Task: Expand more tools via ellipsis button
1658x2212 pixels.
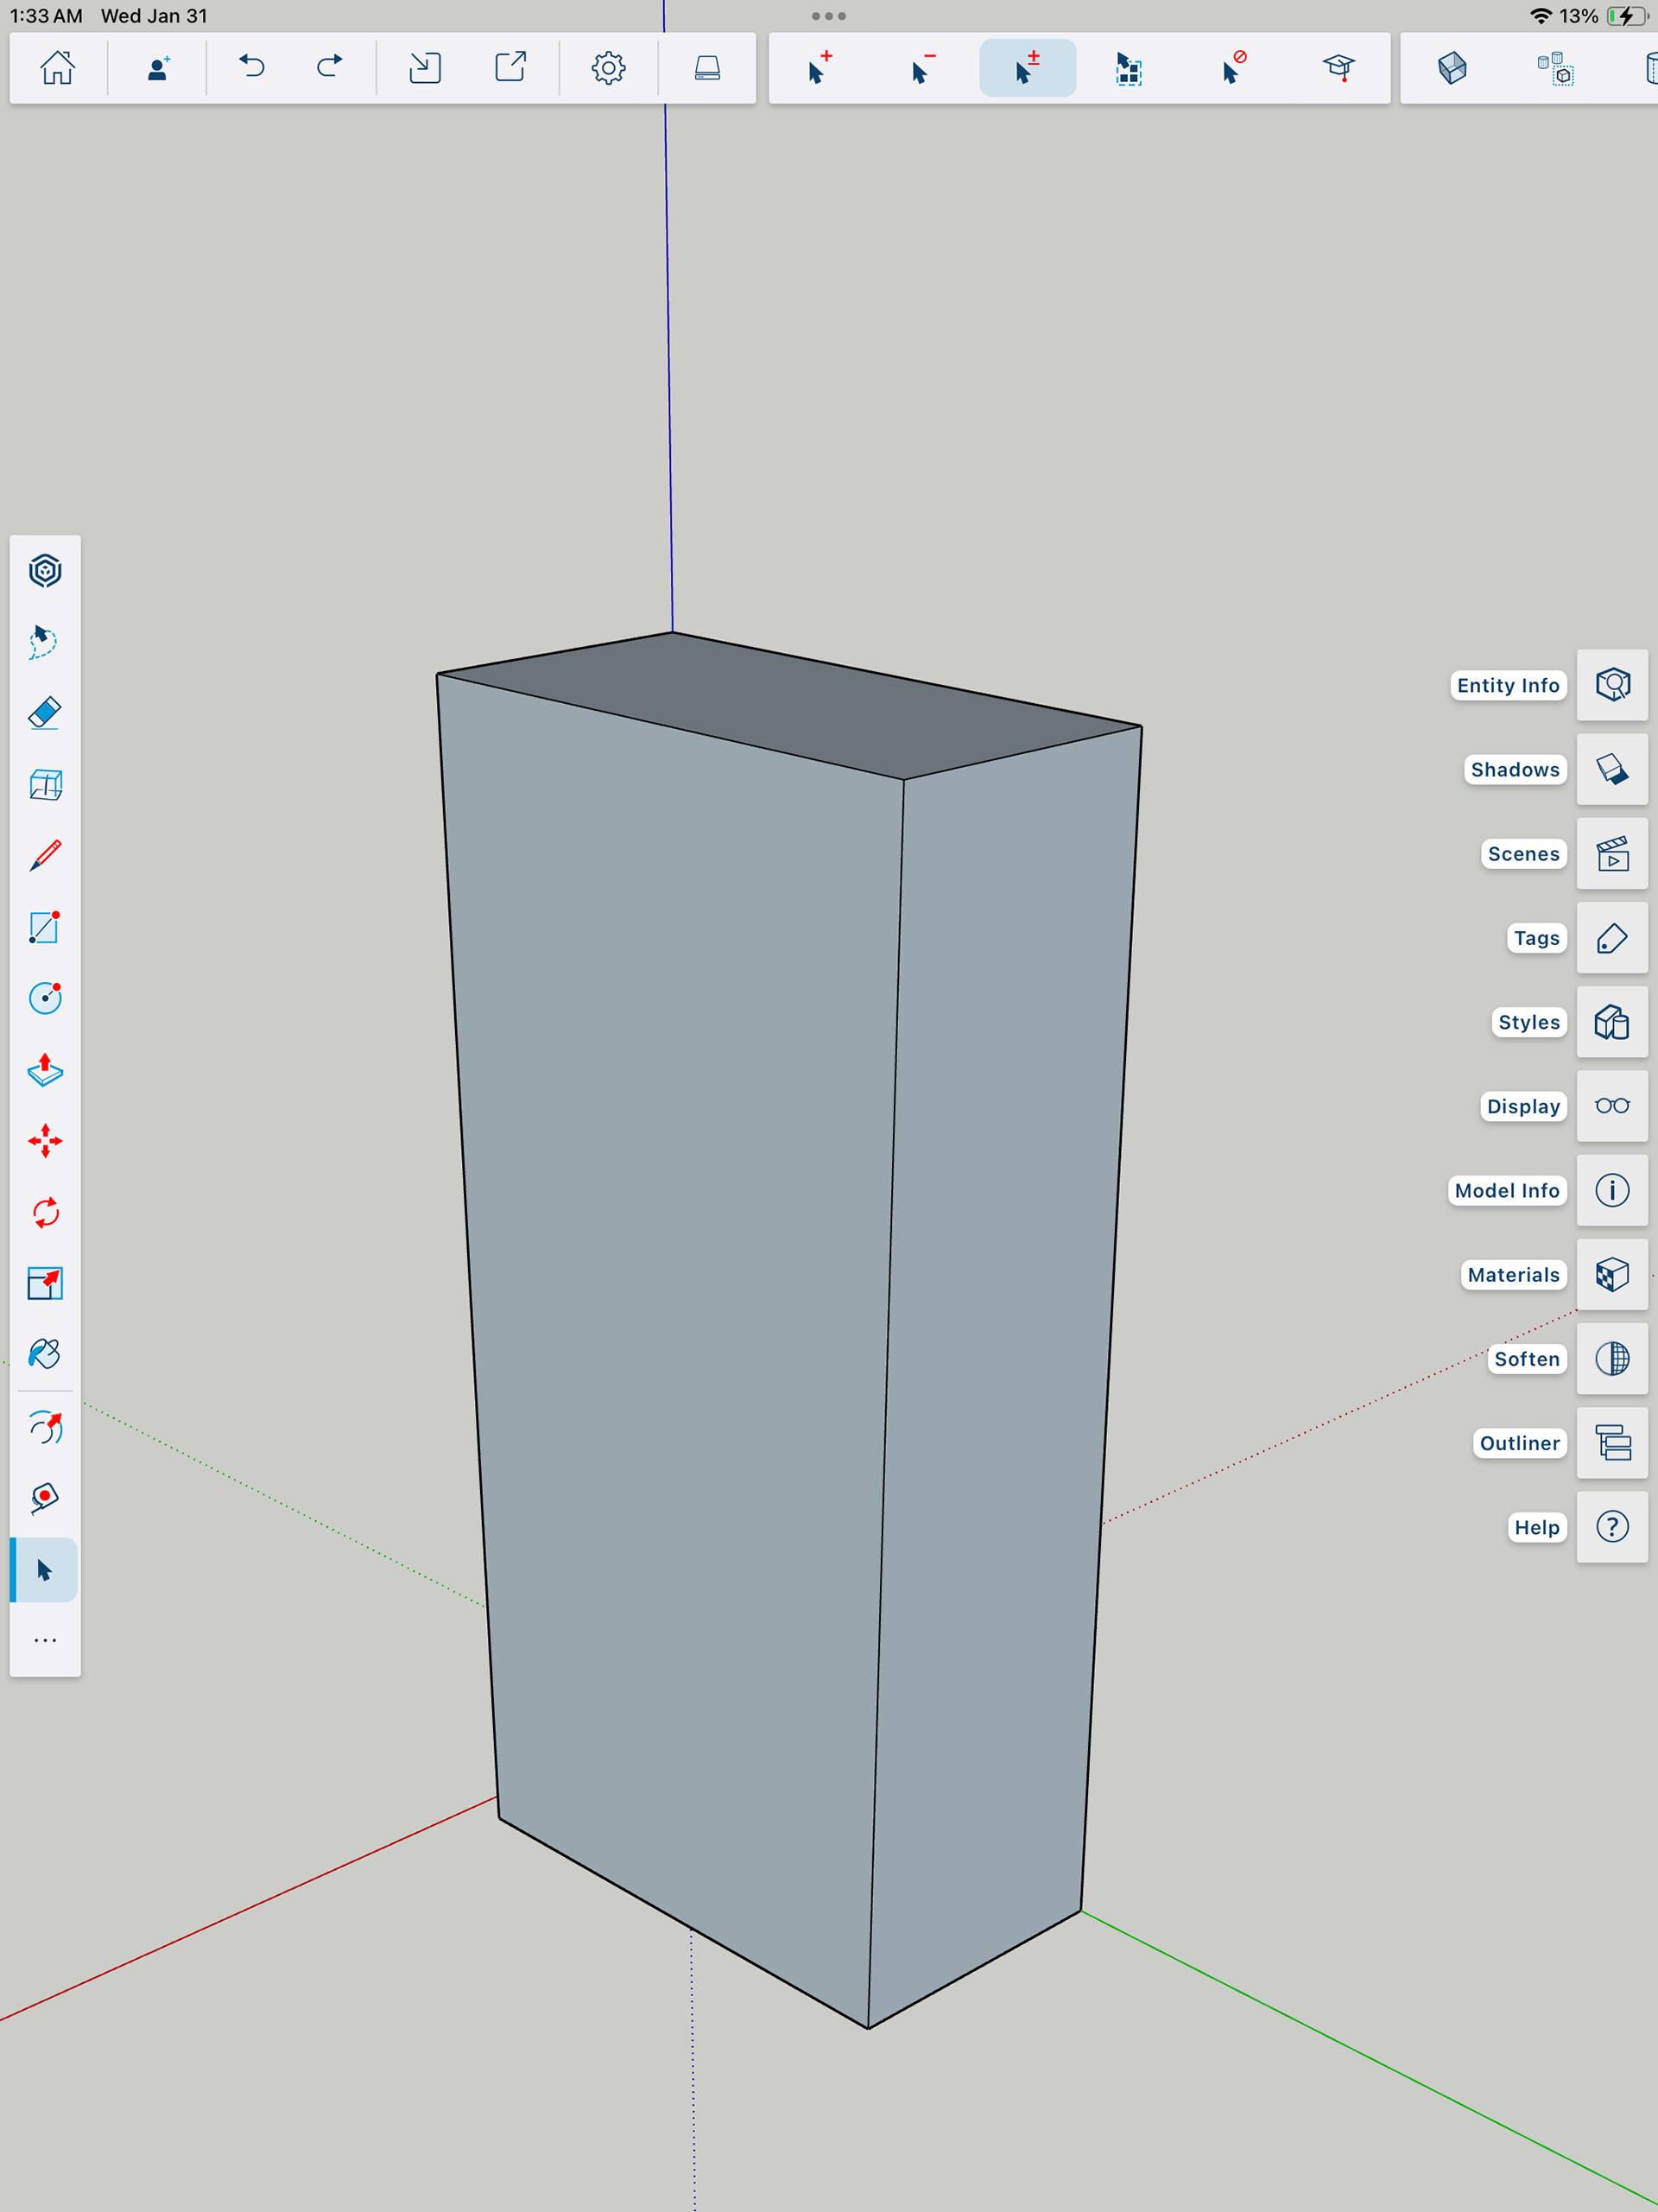Action: point(45,1640)
